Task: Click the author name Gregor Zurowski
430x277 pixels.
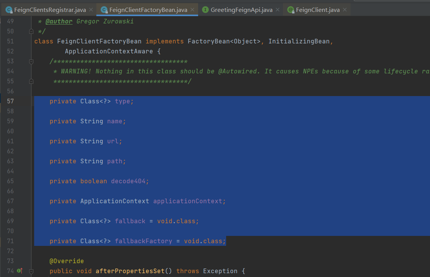Action: click(105, 22)
